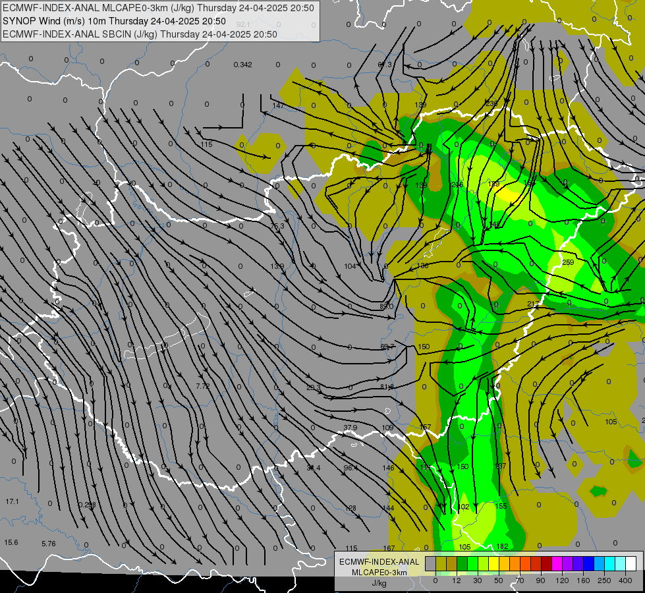Viewport: 645px width, 593px height.
Task: Click the SYNOP Wind (m/s) 10m title line
Action: click(x=115, y=21)
